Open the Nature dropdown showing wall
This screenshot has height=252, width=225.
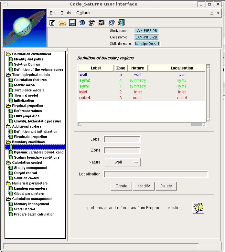point(123,162)
